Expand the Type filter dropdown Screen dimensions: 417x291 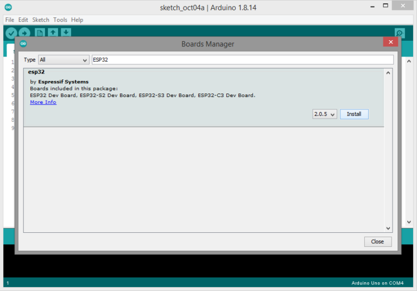(64, 60)
